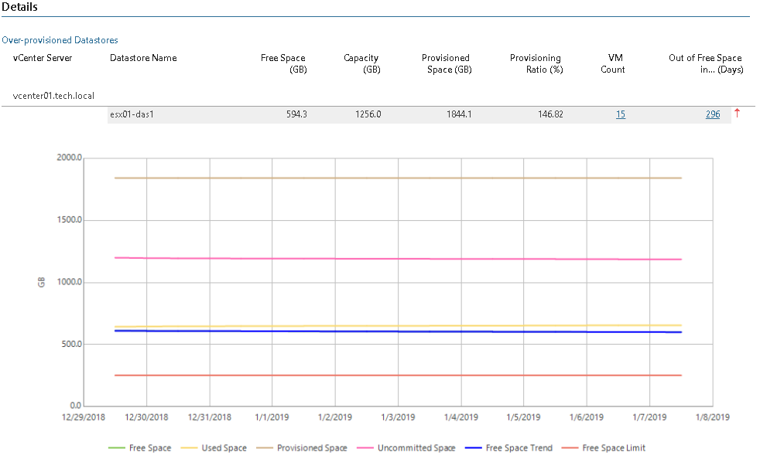
Task: Click the GB axis title
Action: click(41, 282)
